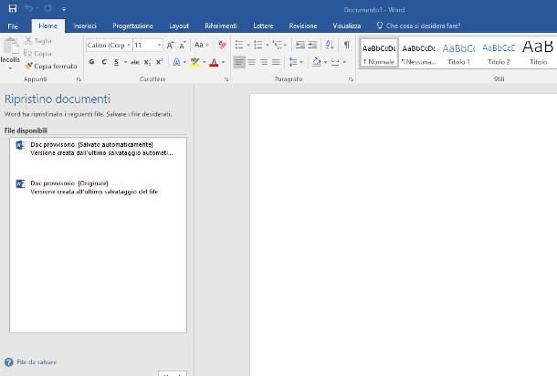Click line spacing icon
The height and width of the screenshot is (376, 557).
pos(293,62)
